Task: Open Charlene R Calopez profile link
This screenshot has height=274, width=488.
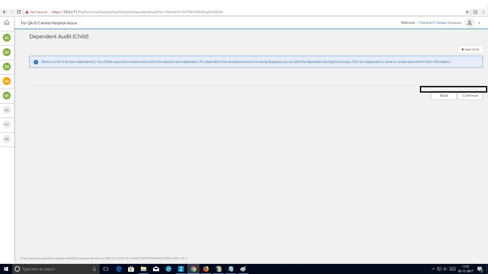Action: [433, 23]
